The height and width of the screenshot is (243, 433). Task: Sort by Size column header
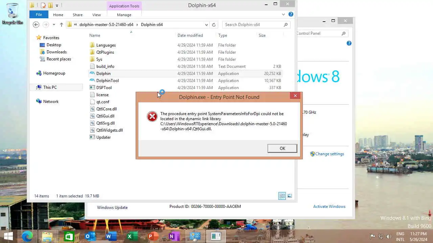click(x=262, y=35)
